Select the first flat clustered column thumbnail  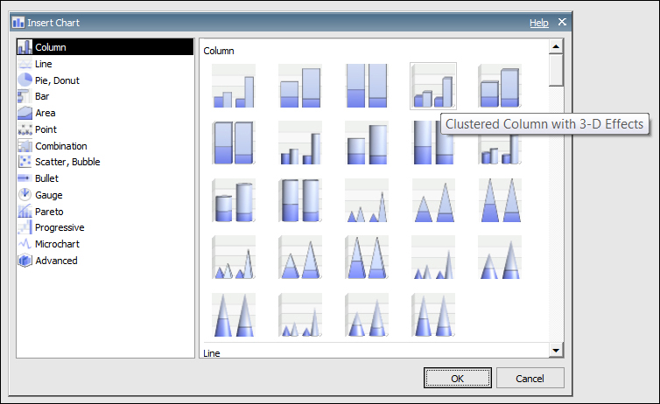pyautogui.click(x=234, y=86)
